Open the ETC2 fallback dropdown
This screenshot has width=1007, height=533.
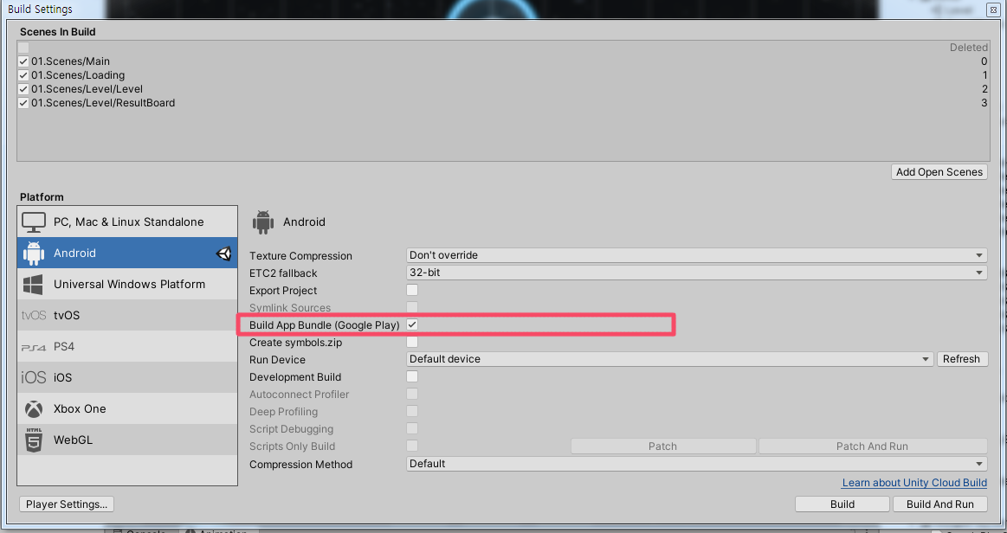click(697, 273)
